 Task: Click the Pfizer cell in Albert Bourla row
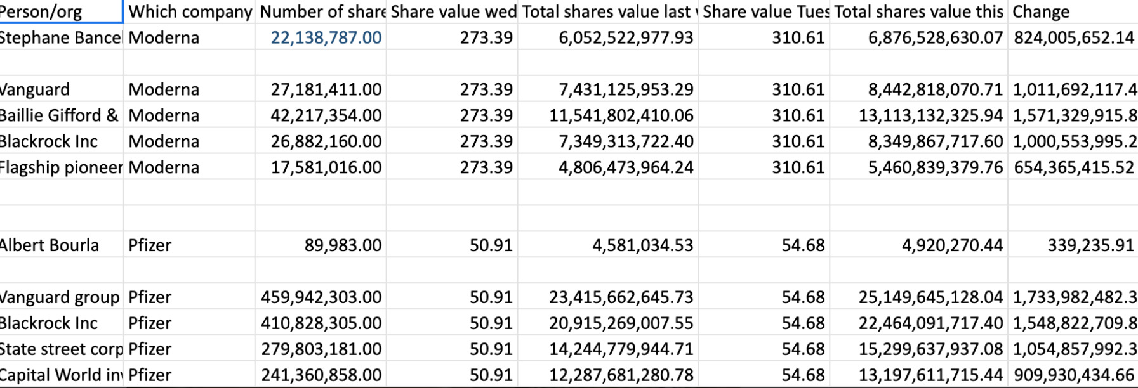click(x=190, y=245)
